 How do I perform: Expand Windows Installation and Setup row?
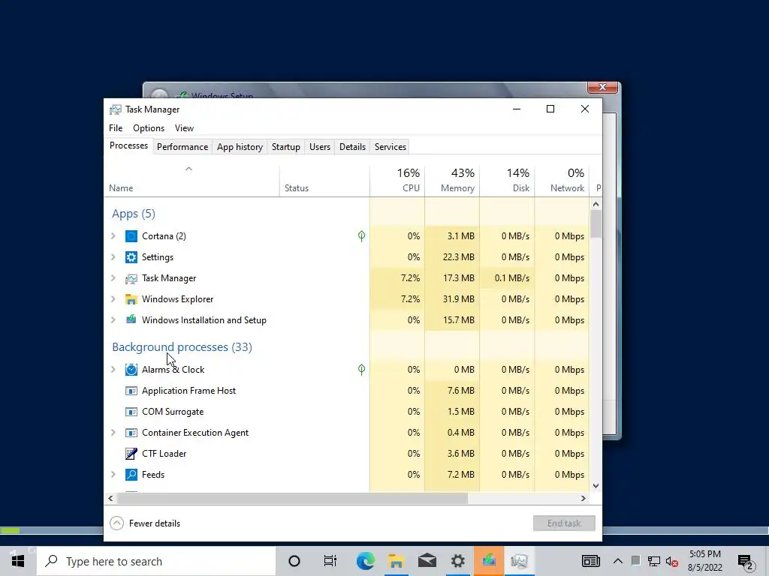click(113, 319)
